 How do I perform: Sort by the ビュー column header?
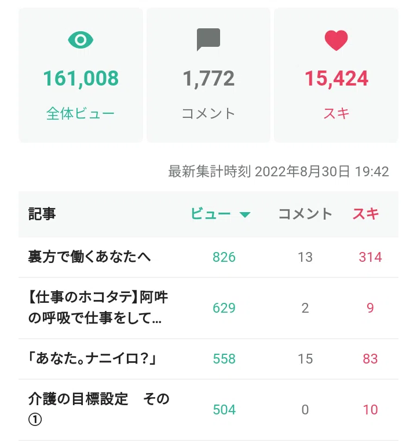211,214
